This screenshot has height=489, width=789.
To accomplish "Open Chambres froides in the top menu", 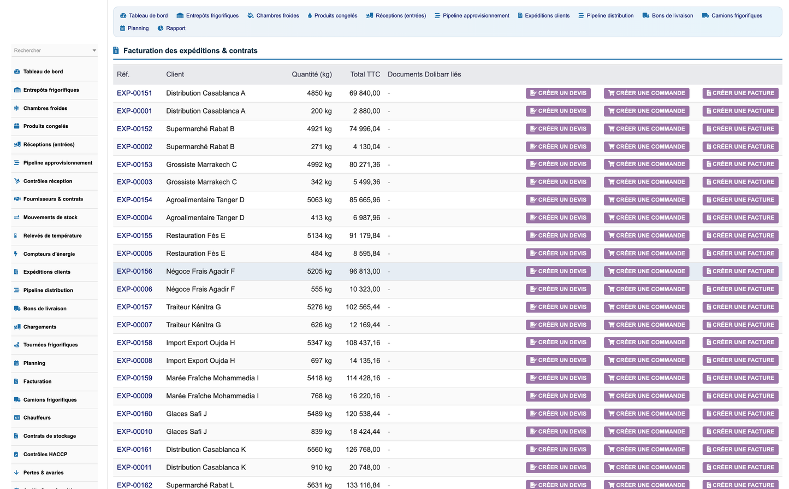I will coord(273,15).
